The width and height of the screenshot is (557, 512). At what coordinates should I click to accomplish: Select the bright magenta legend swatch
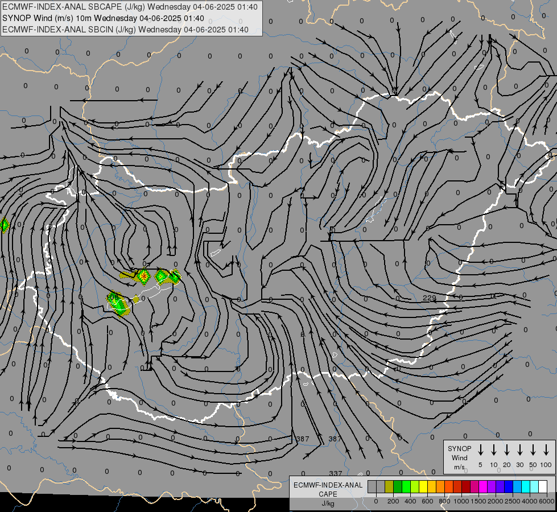483,486
